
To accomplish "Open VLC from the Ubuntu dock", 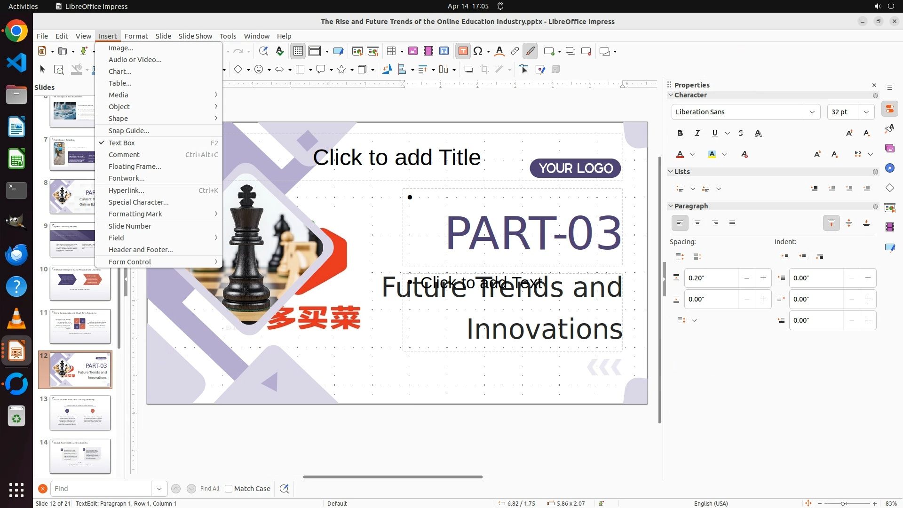I will [16, 318].
